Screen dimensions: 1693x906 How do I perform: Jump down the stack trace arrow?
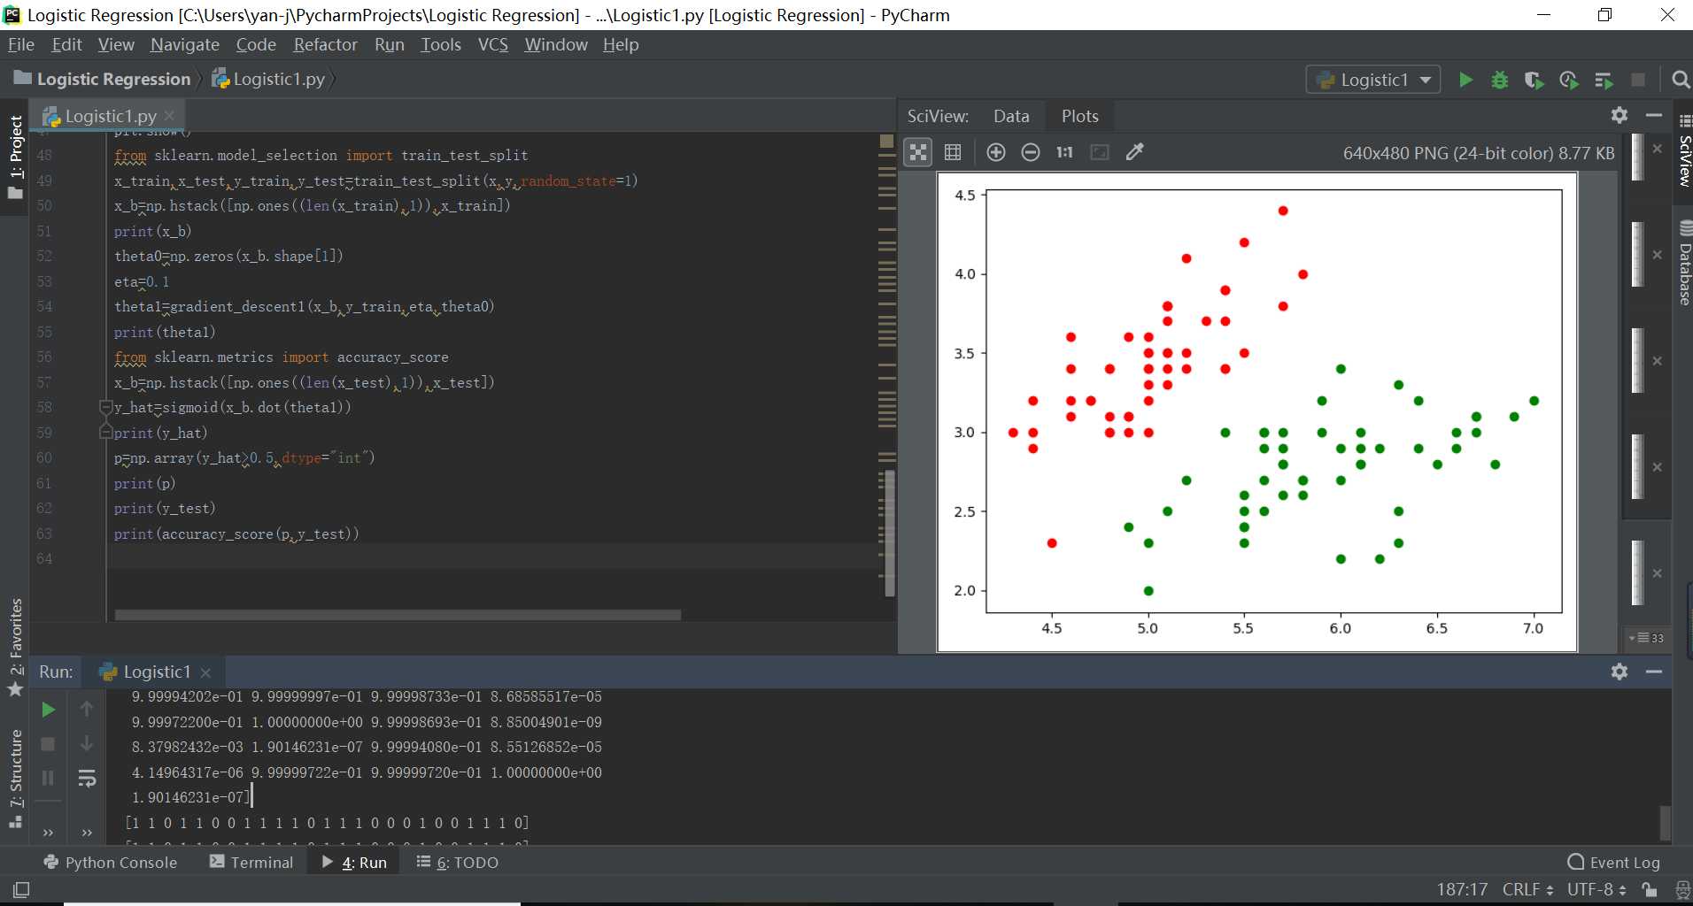pyautogui.click(x=87, y=744)
